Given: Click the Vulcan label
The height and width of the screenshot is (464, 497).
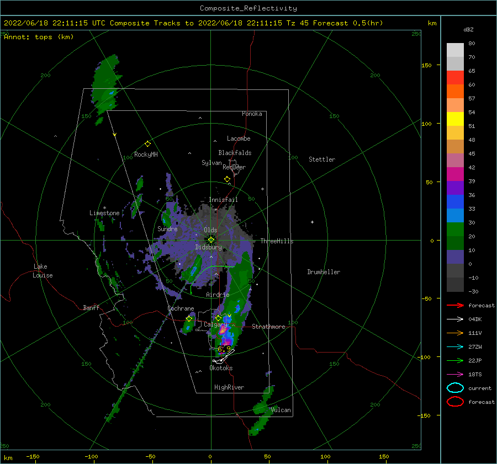Looking at the screenshot, I should click(281, 410).
